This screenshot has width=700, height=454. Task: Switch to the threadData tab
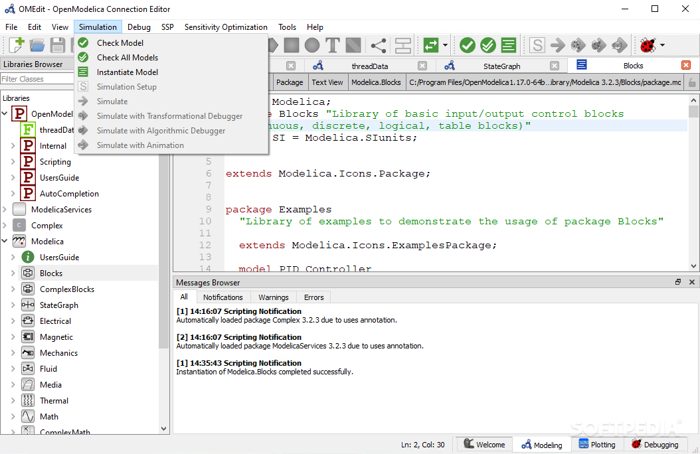[x=370, y=66]
